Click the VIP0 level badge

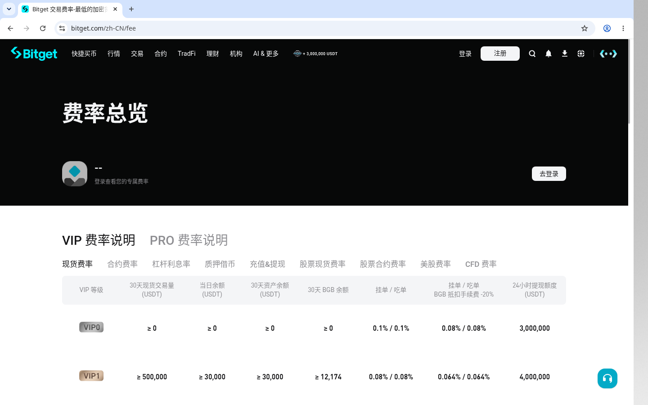(91, 327)
